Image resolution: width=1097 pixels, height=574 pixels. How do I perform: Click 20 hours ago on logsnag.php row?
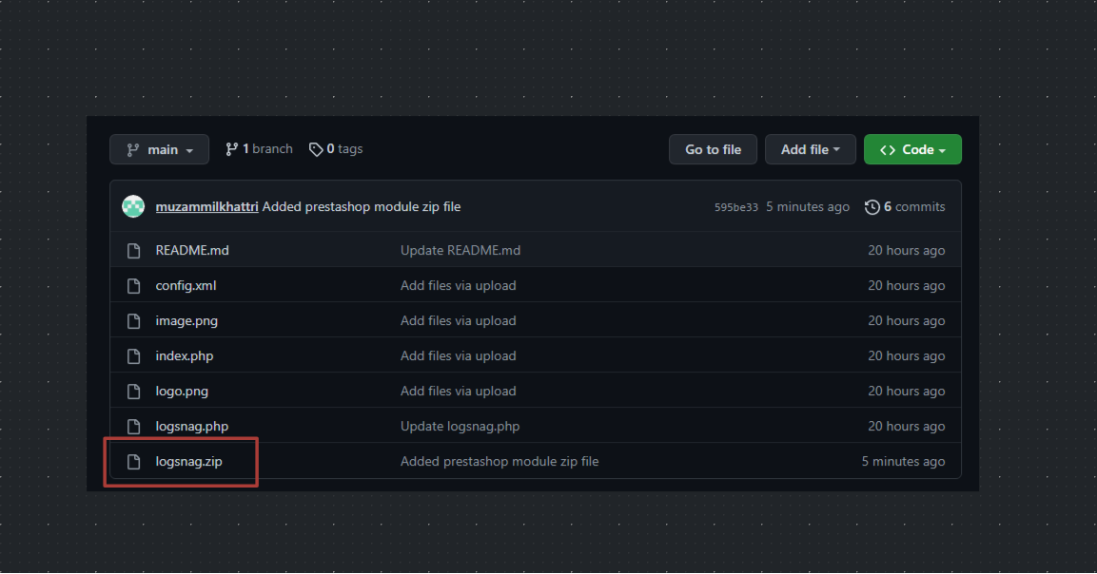pyautogui.click(x=906, y=426)
